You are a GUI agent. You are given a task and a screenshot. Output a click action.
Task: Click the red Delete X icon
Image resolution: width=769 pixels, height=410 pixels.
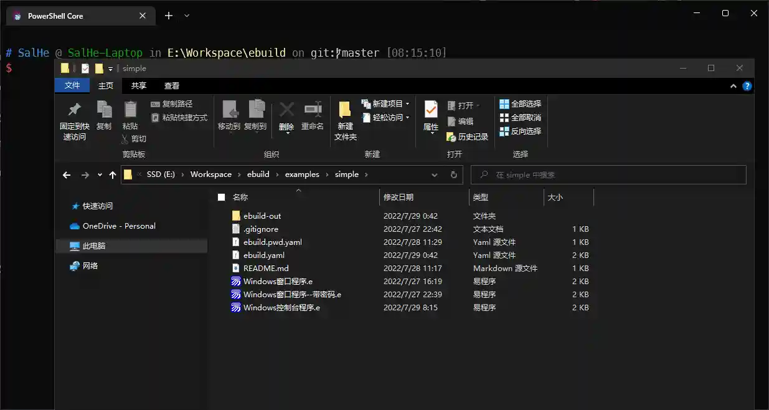[x=286, y=110]
